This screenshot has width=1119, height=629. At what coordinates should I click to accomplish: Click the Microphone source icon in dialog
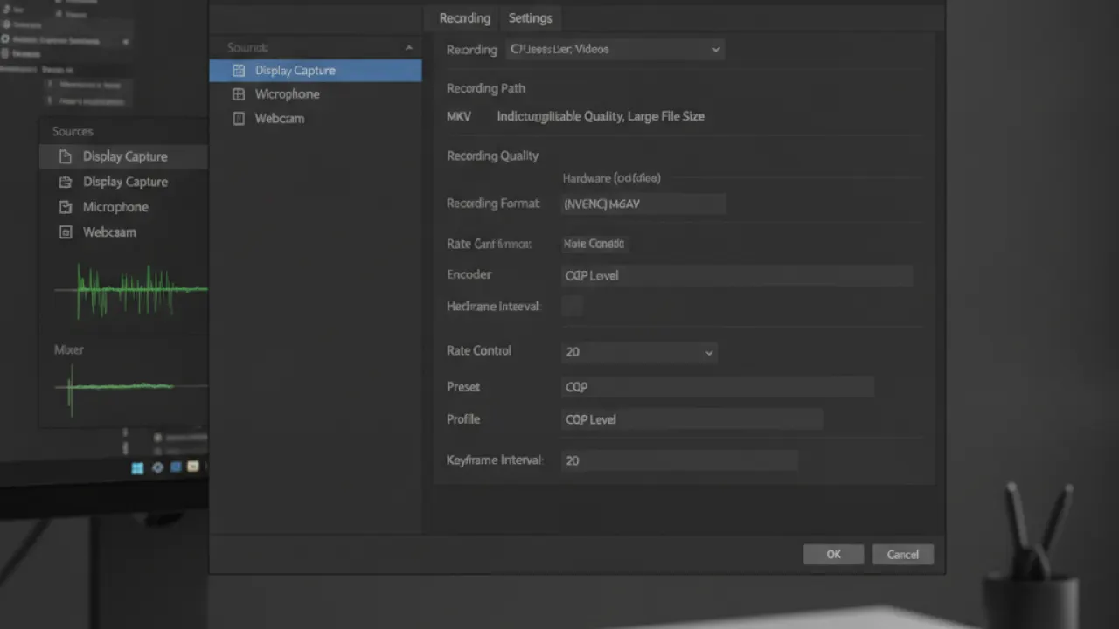[239, 94]
